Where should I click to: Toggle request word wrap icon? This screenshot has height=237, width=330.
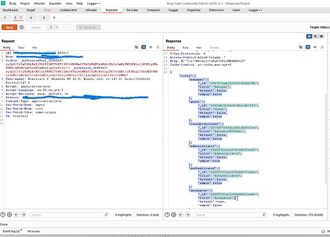pos(143,47)
